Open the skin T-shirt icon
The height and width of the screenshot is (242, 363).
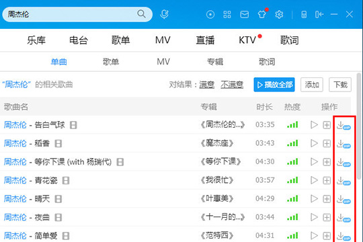(262, 14)
